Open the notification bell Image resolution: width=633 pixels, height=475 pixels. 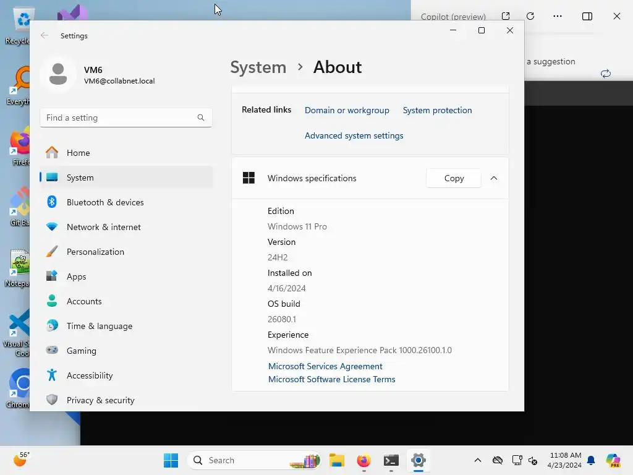coord(591,460)
